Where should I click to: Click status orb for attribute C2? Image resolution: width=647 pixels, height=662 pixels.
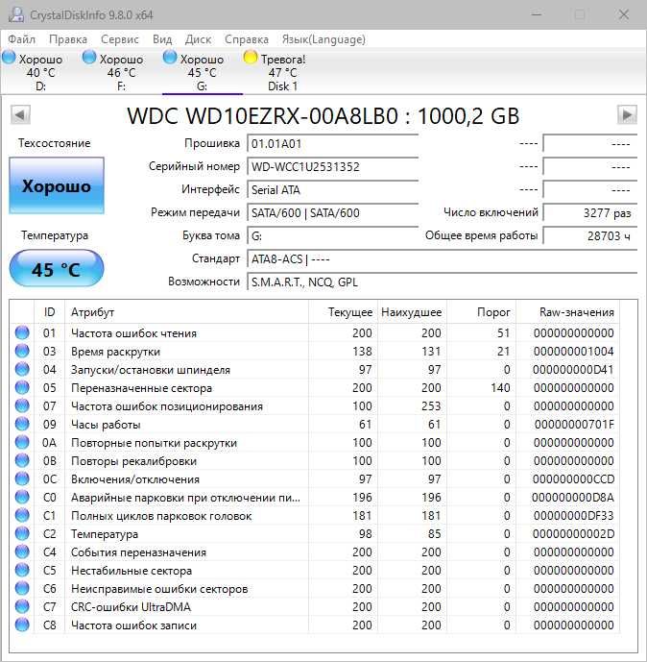coord(22,533)
